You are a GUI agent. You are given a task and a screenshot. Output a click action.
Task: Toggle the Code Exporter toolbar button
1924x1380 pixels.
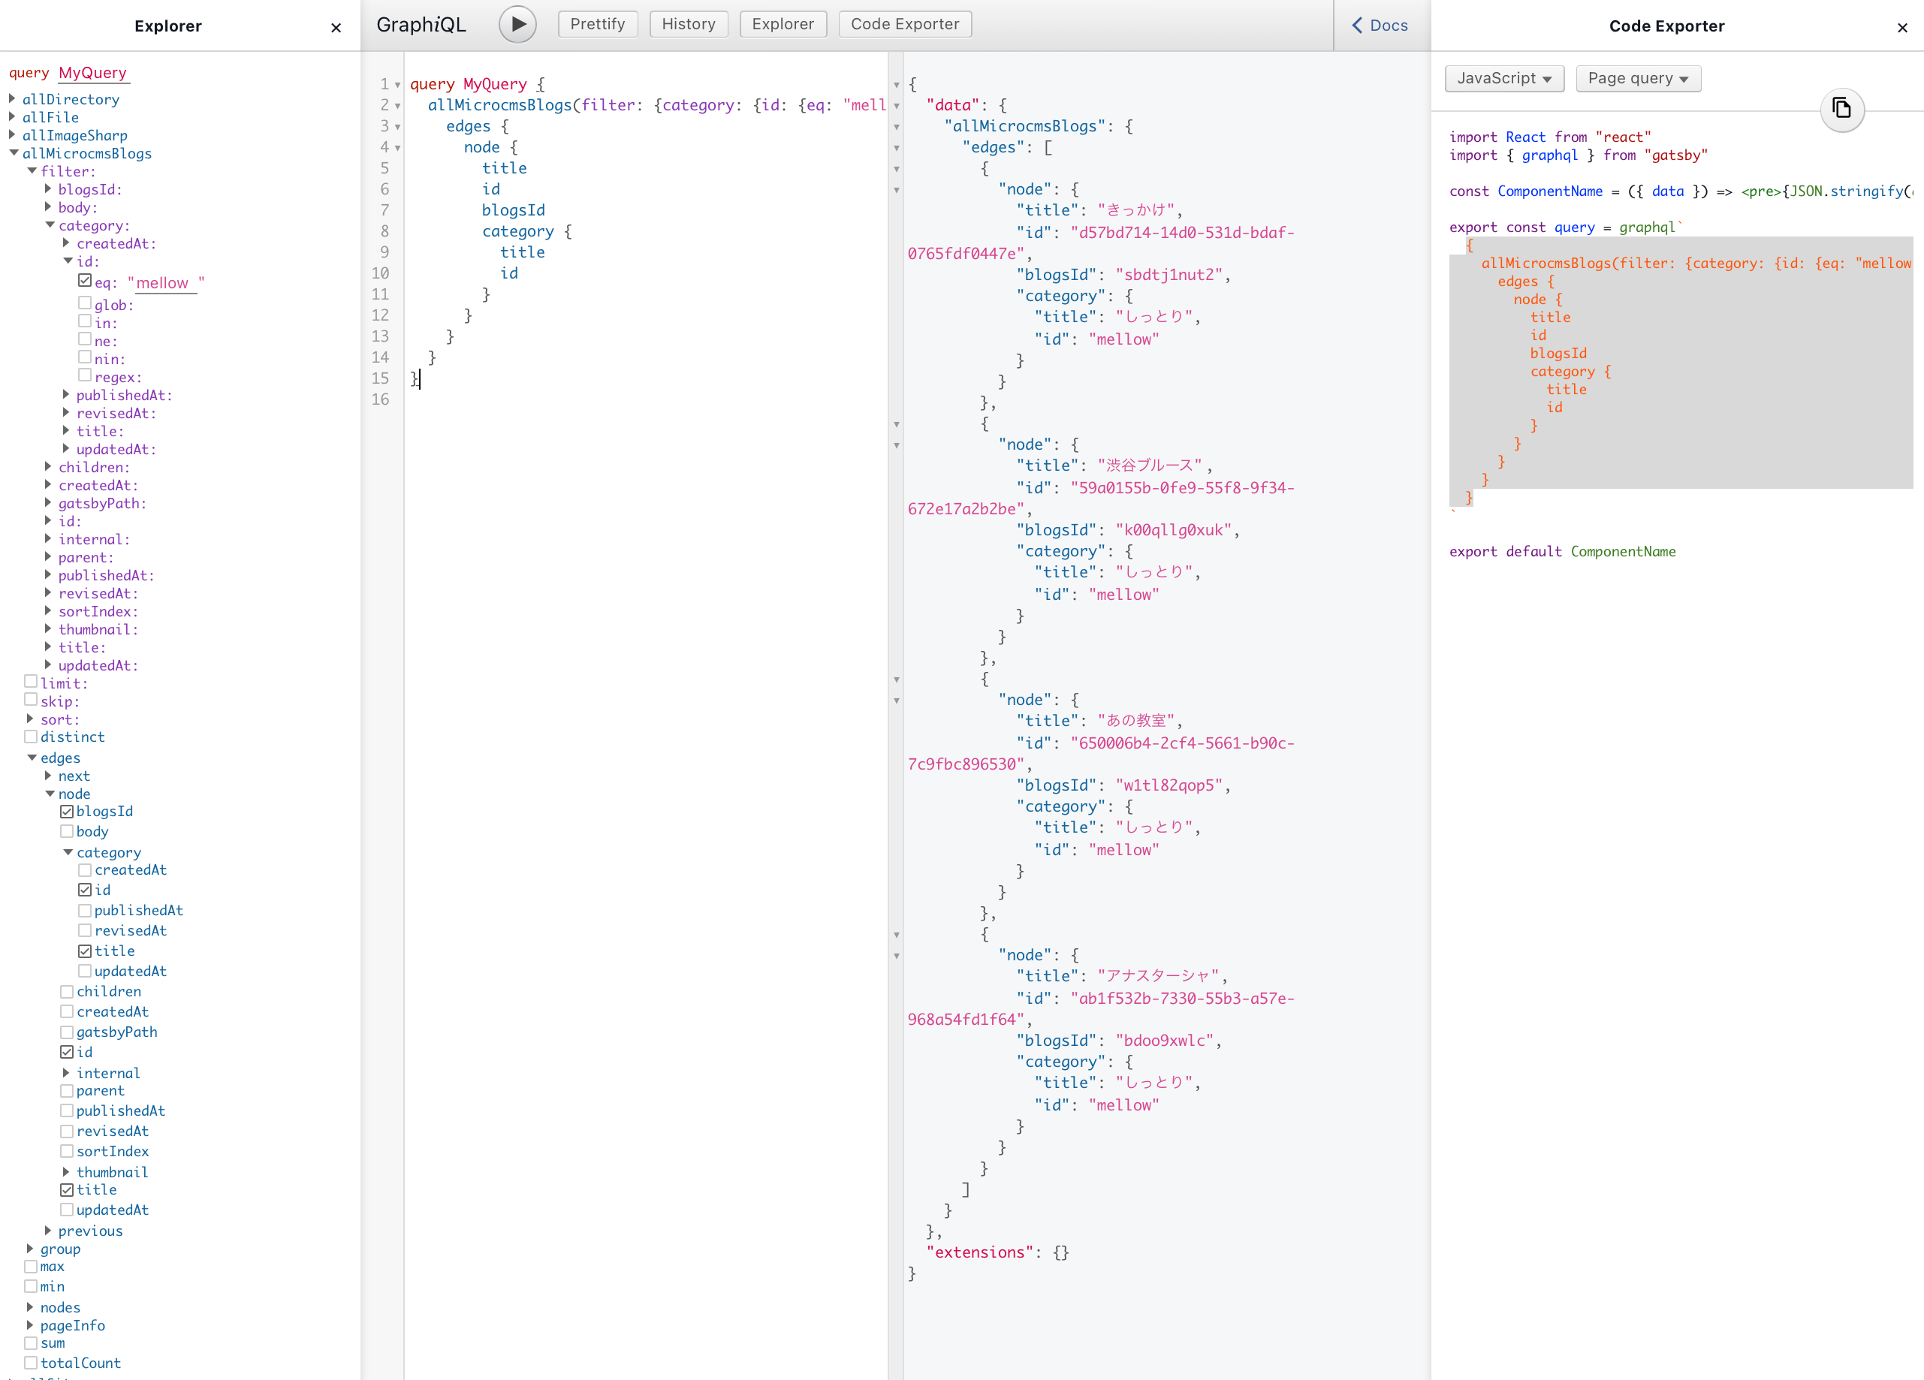click(x=904, y=25)
